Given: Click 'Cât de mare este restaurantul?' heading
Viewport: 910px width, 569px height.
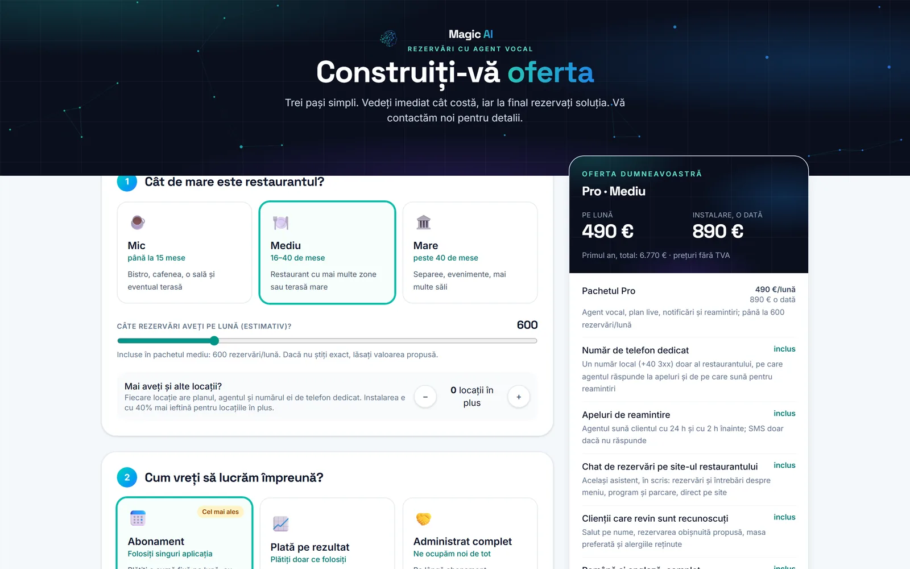Looking at the screenshot, I should click(x=234, y=182).
